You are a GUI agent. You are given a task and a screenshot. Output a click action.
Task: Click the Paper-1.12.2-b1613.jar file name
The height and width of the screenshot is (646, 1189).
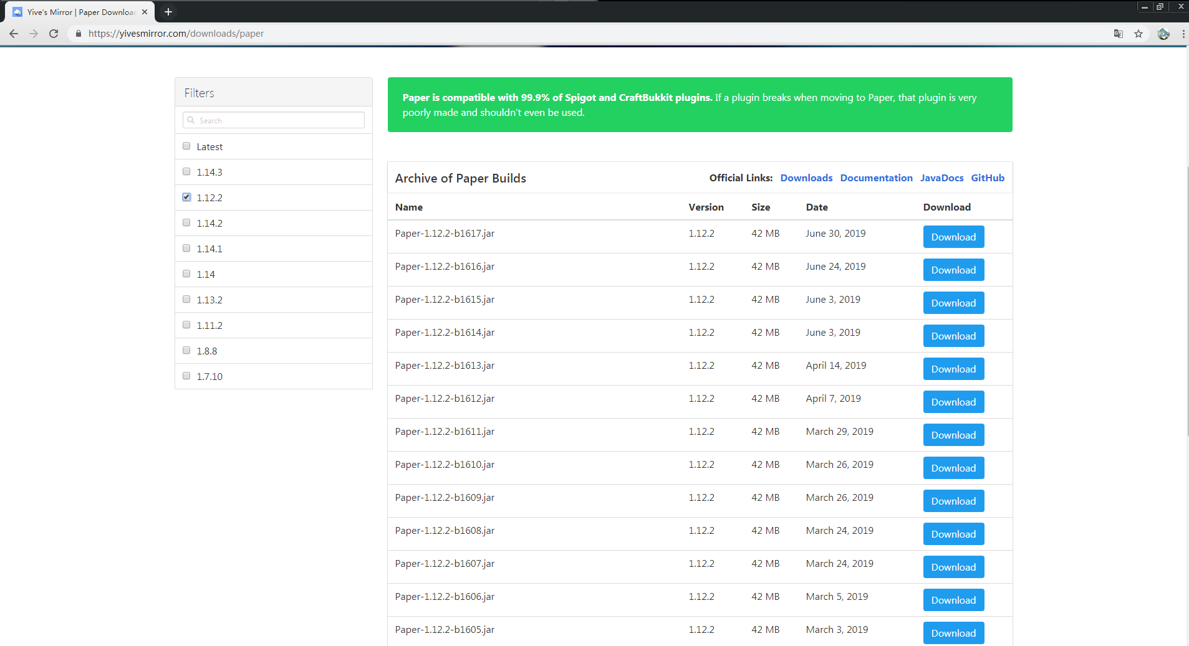click(x=445, y=366)
